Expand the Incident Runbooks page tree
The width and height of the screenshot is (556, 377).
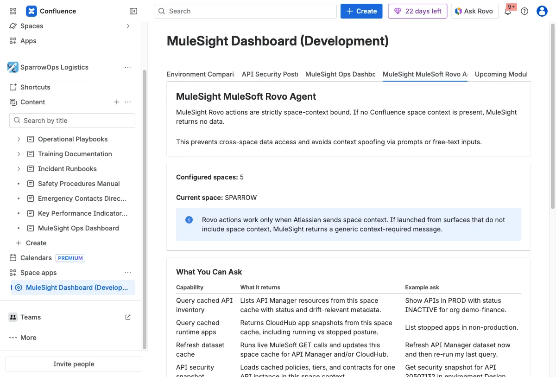pyautogui.click(x=19, y=169)
